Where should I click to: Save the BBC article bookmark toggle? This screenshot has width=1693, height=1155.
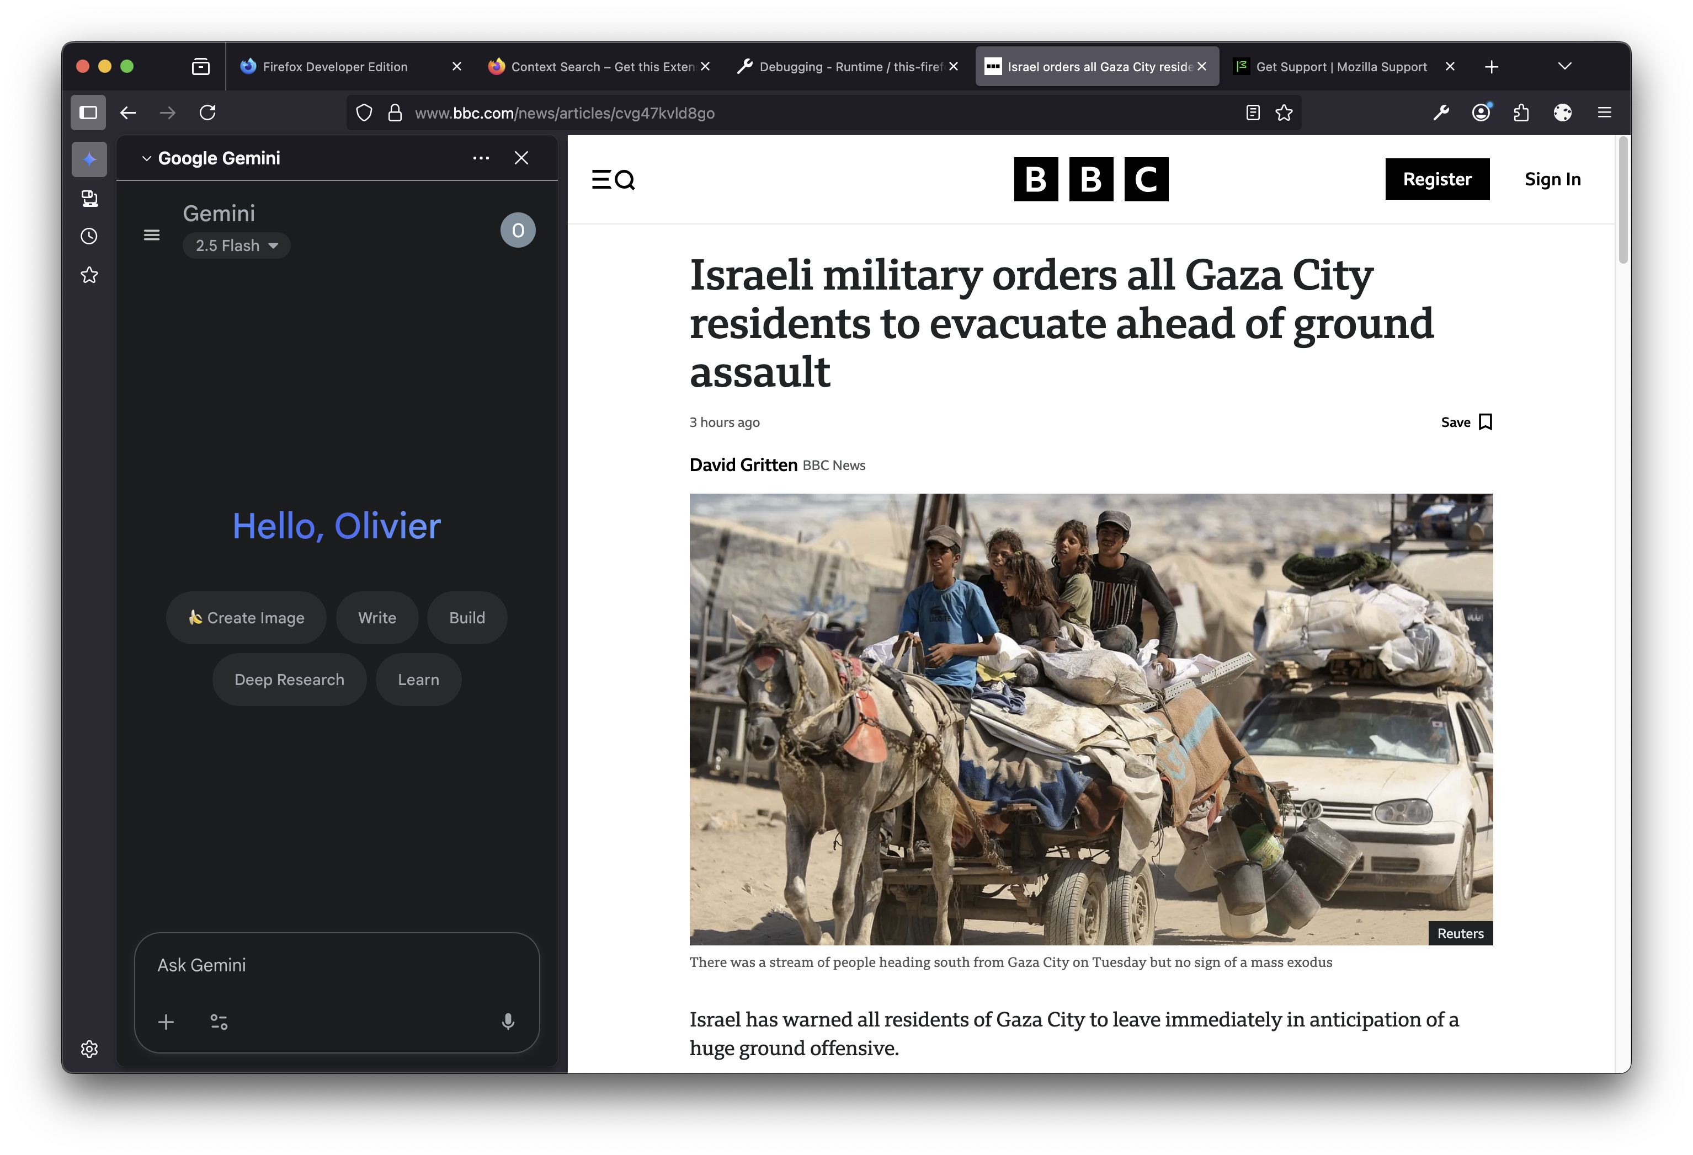pos(1466,423)
